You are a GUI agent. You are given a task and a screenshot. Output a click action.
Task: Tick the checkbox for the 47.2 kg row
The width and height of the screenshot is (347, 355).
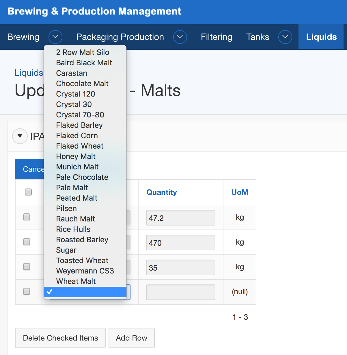pos(27,217)
